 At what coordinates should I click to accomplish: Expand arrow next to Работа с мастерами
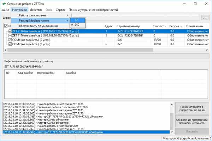click(x=67, y=16)
